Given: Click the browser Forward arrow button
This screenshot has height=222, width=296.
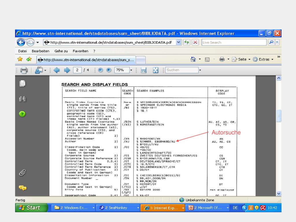Looking at the screenshot, I should [30, 42].
